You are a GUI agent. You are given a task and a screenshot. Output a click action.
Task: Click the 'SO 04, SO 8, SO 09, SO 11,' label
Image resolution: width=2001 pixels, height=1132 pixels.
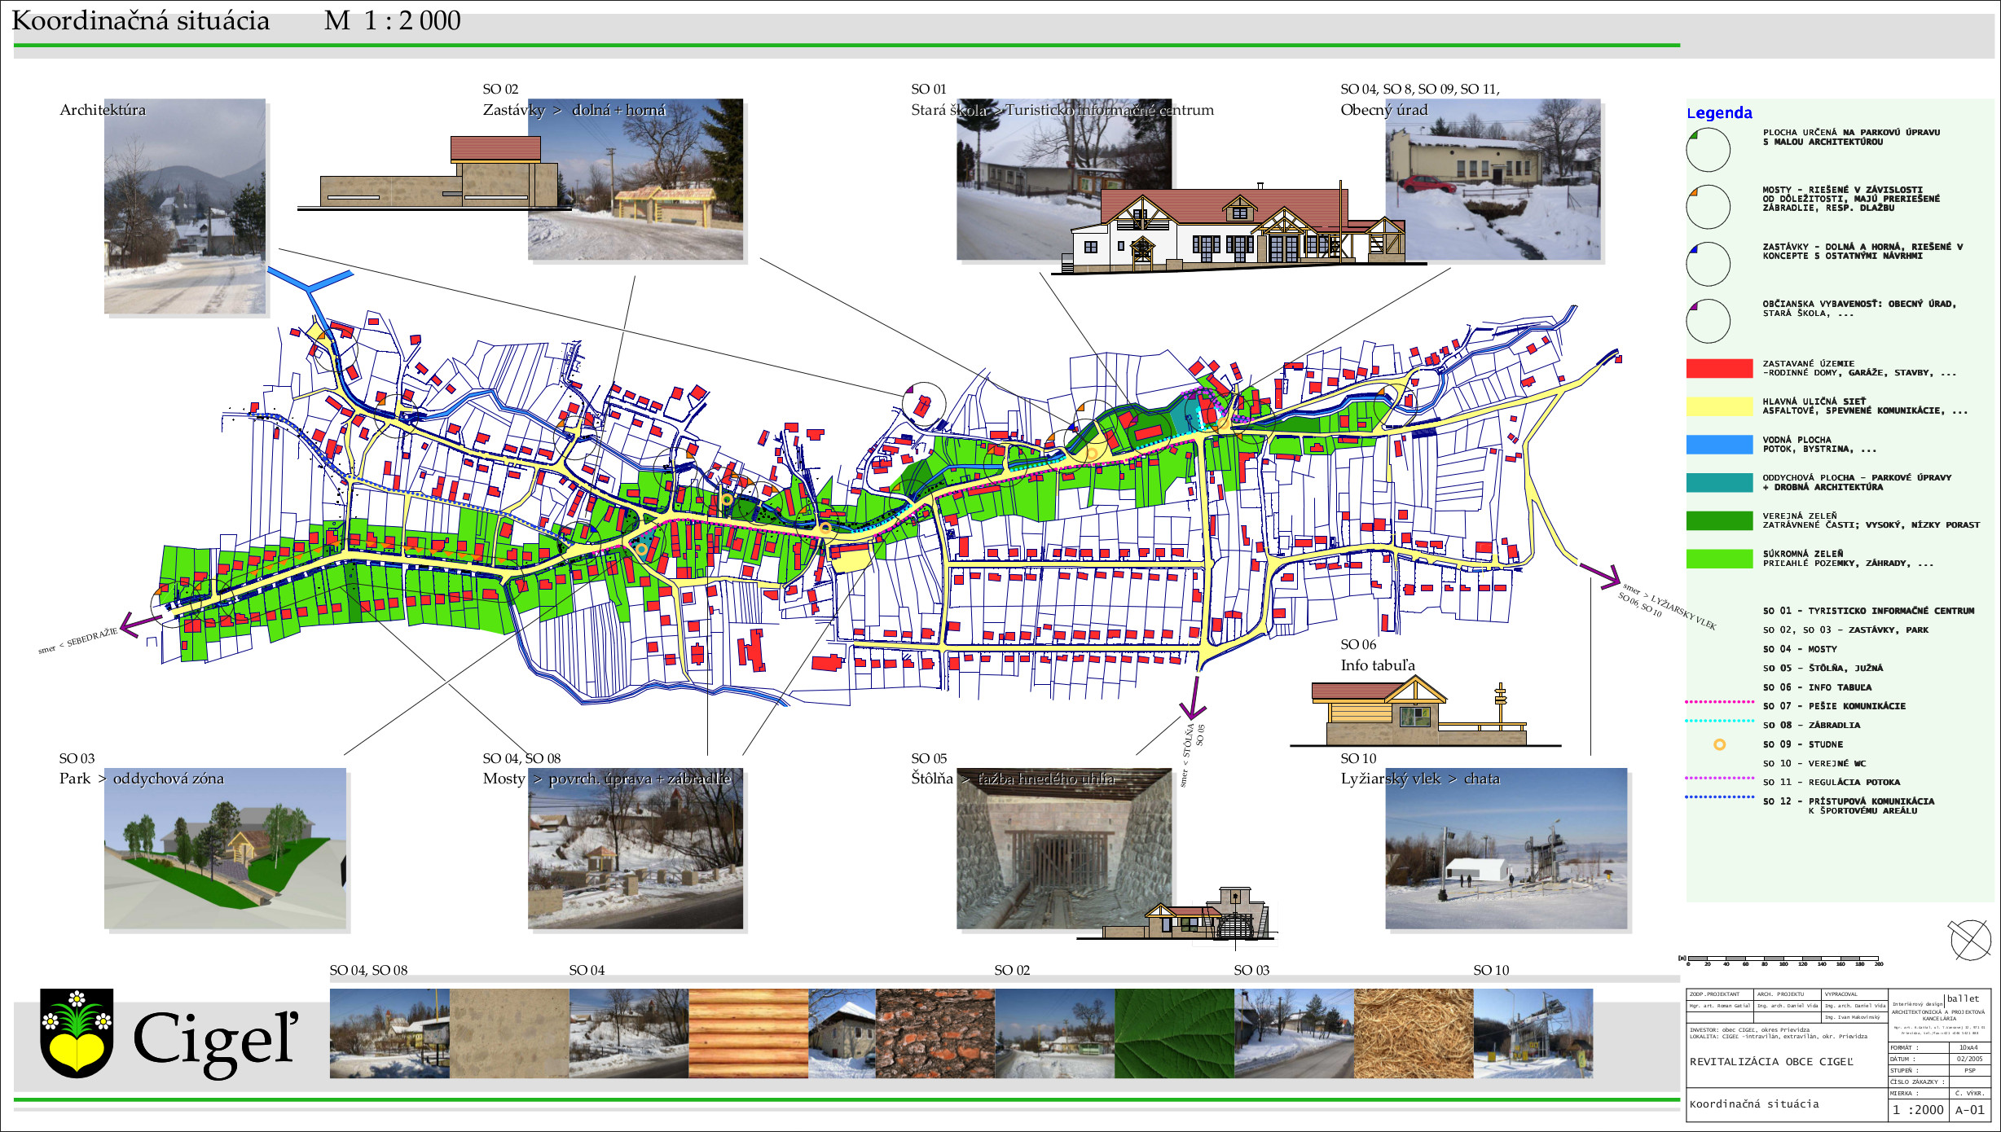[x=1420, y=89]
